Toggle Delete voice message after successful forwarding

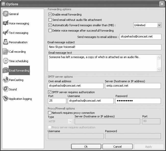[x=50, y=31]
